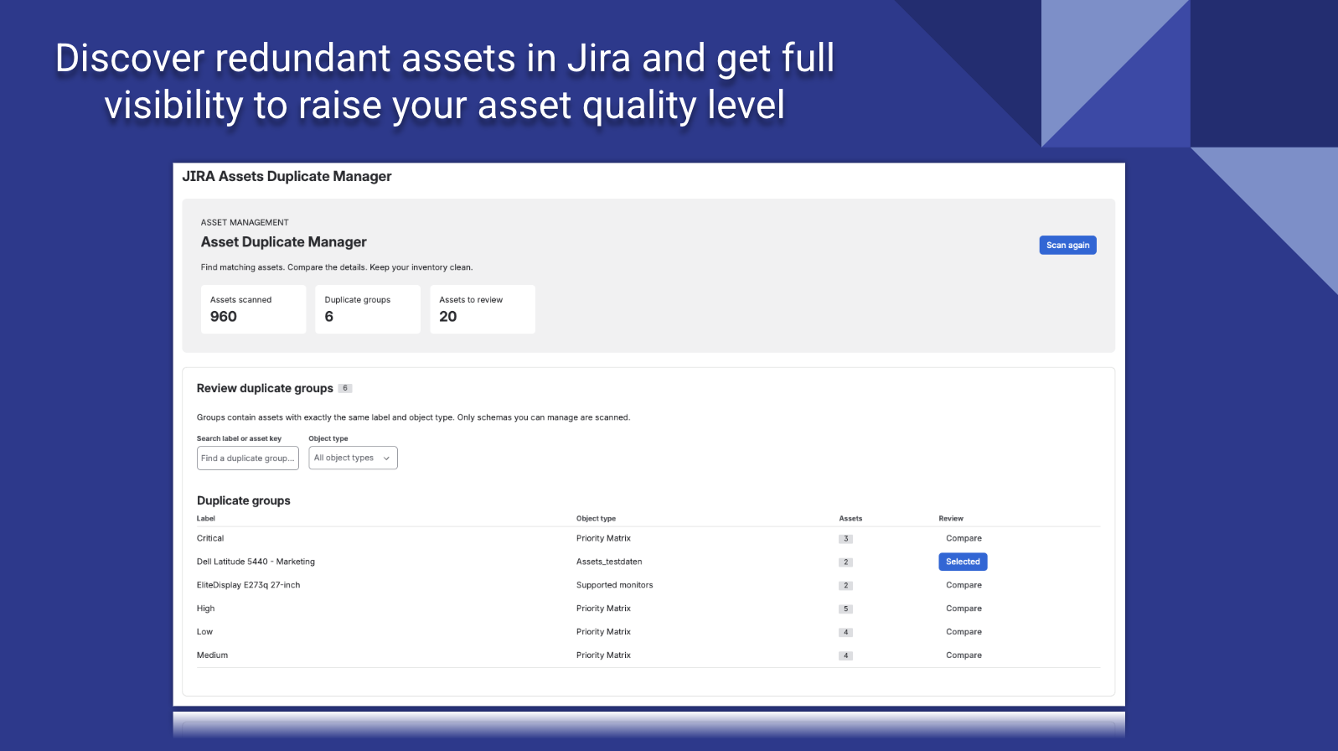1338x751 pixels.
Task: Click the Object type column header
Action: (596, 518)
